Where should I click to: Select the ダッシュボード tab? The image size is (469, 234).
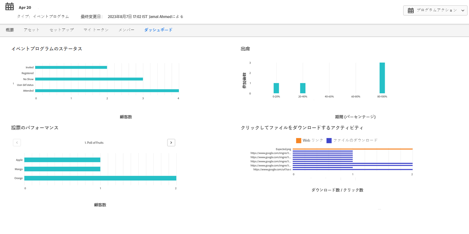(158, 30)
